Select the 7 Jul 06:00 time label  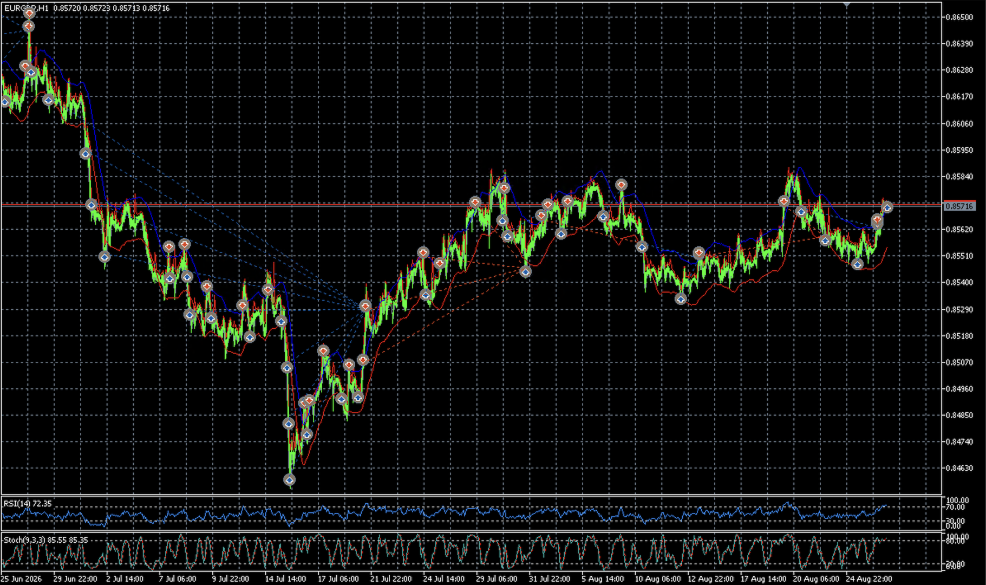click(178, 578)
